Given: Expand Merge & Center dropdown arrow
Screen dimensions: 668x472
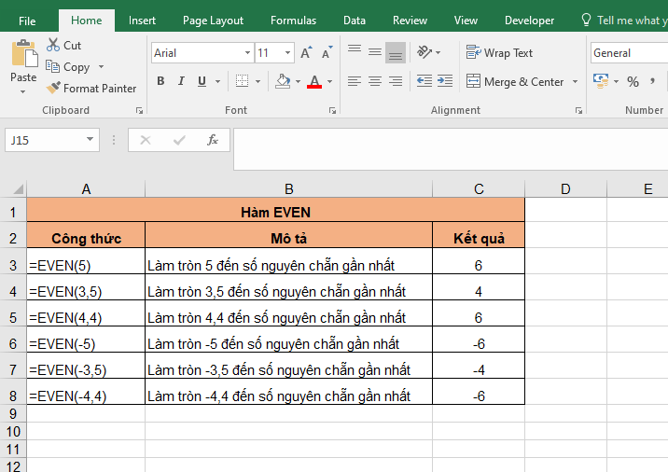Looking at the screenshot, I should pos(575,81).
